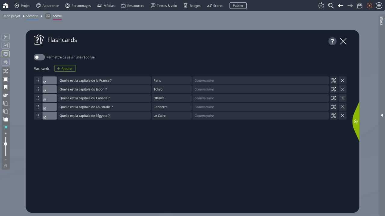Viewport: 385px width, 216px height.
Task: Close the Flashcards dialog
Action: tap(343, 41)
